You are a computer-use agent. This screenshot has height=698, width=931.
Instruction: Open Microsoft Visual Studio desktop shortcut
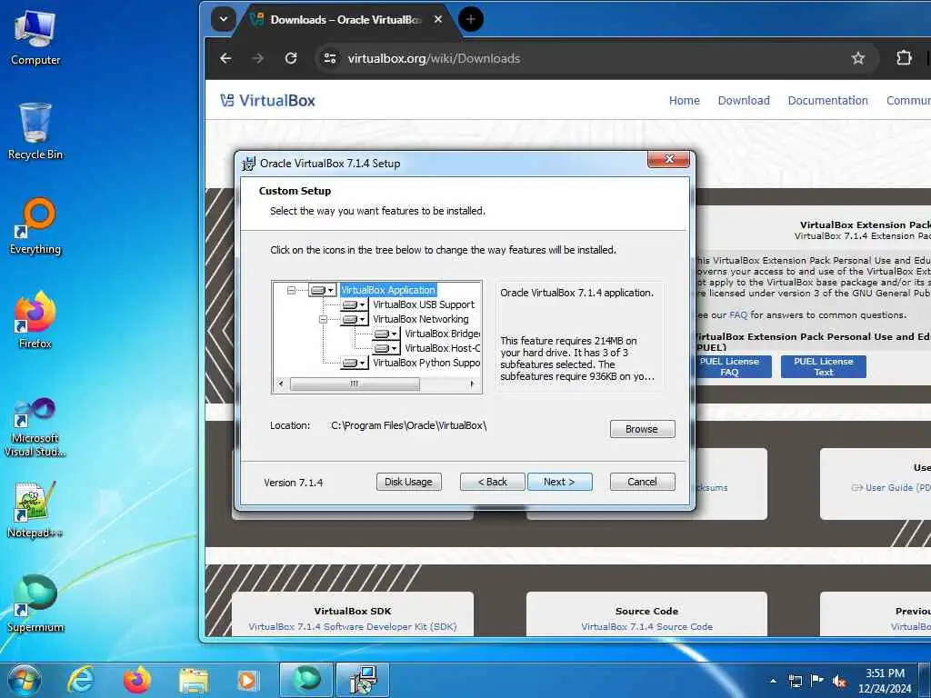coord(35,427)
